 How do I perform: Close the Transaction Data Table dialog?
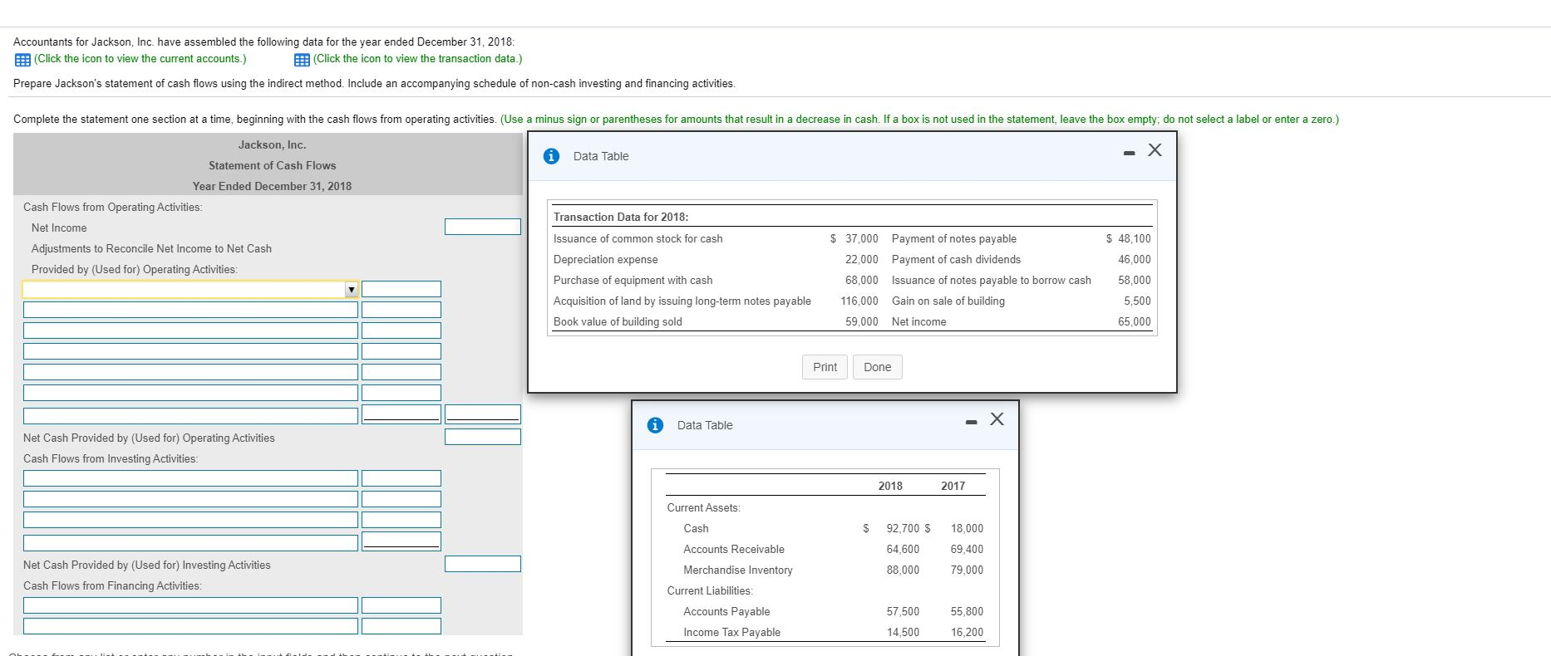click(x=1155, y=150)
